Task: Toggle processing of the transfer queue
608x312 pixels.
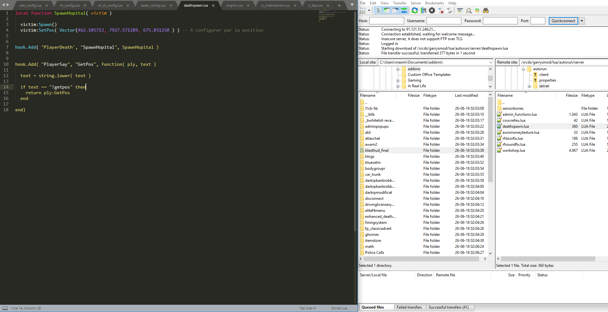Action: pos(423,11)
